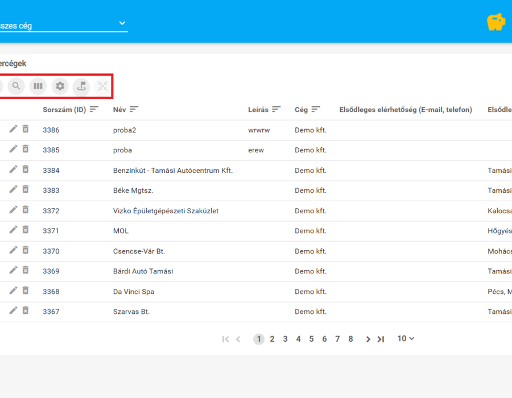The height and width of the screenshot is (398, 512).
Task: Edit the Csencse-Vár Bt. row
Action: pyautogui.click(x=13, y=250)
